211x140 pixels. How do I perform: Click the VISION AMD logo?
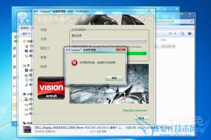pyautogui.click(x=51, y=88)
